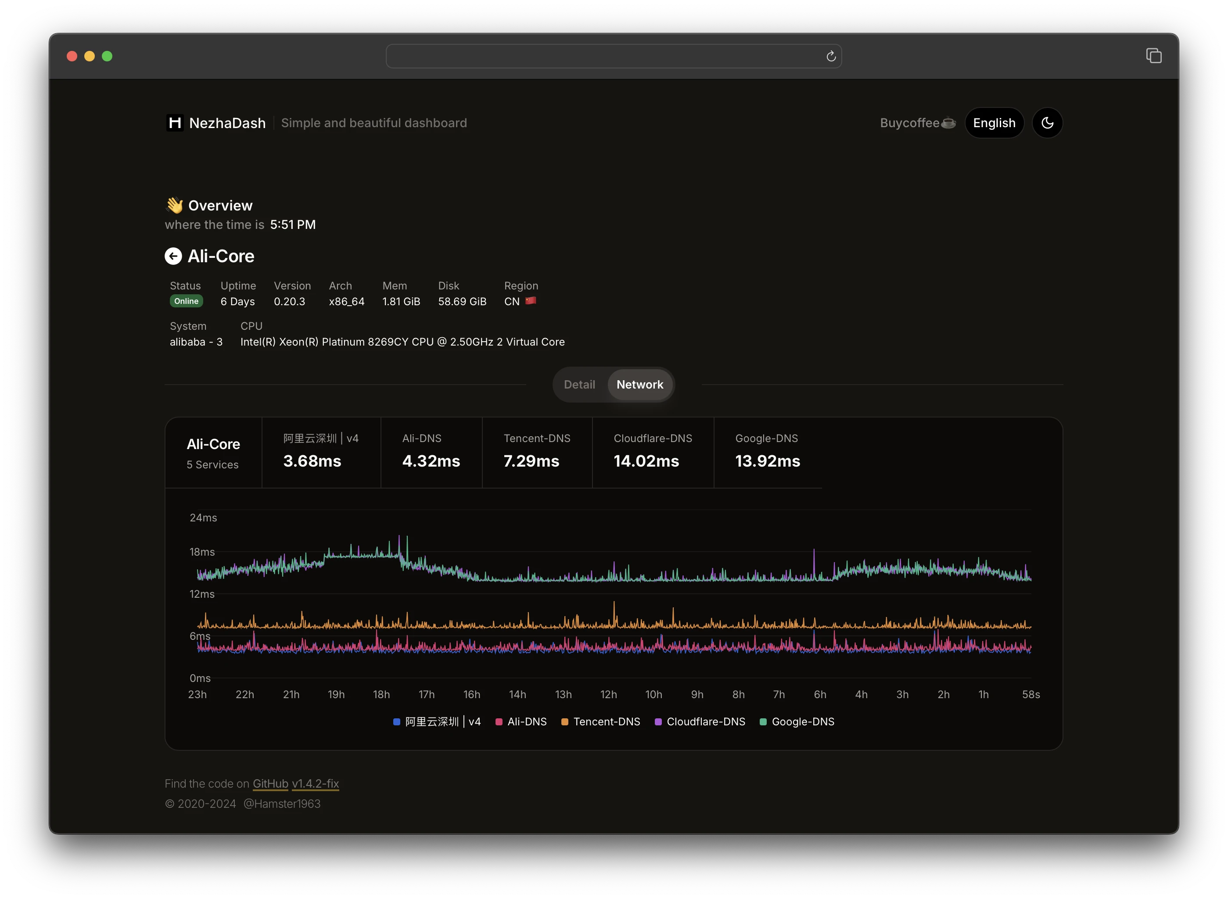
Task: Toggle dark mode with the moon icon
Action: tap(1047, 123)
